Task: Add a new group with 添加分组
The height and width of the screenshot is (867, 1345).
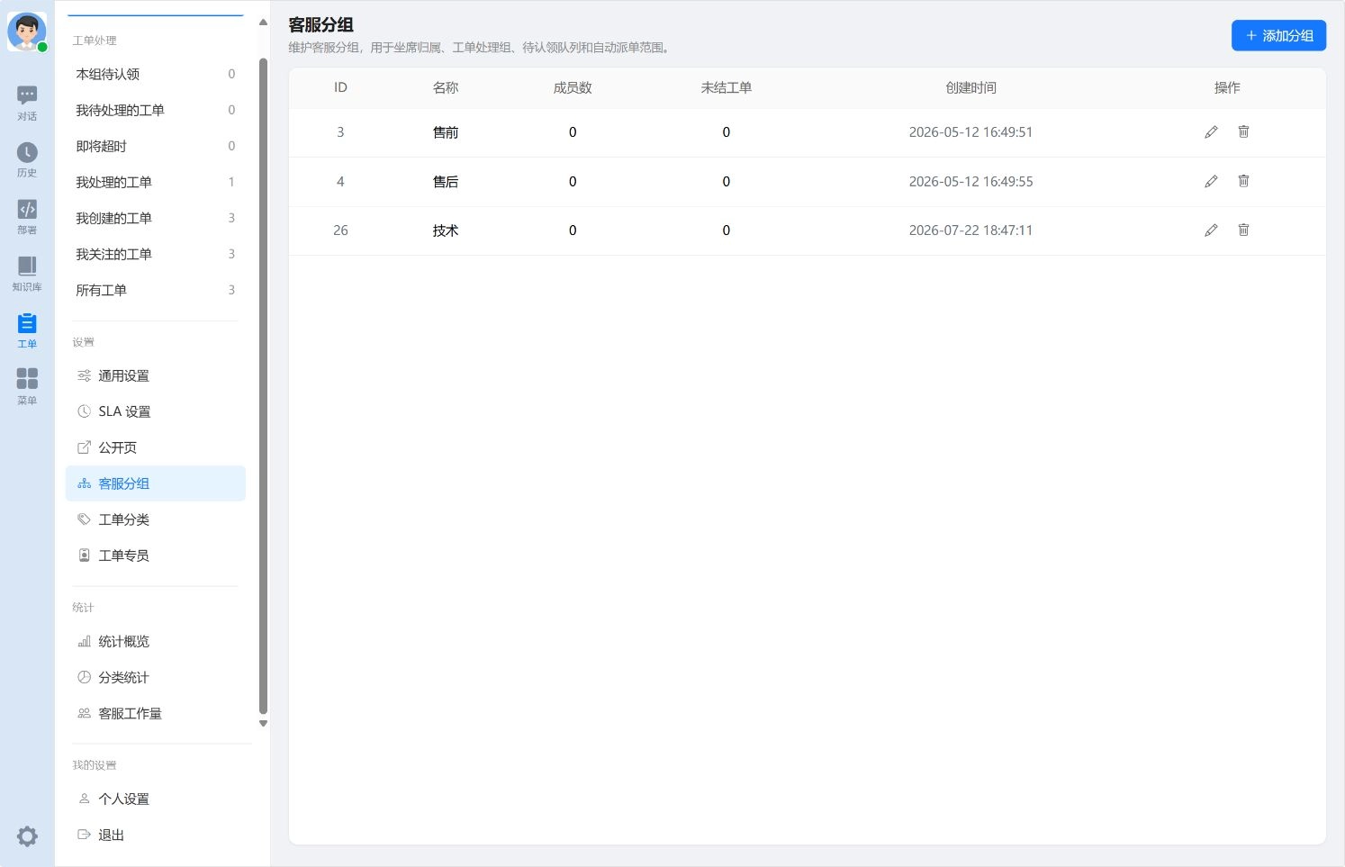Action: pos(1278,36)
